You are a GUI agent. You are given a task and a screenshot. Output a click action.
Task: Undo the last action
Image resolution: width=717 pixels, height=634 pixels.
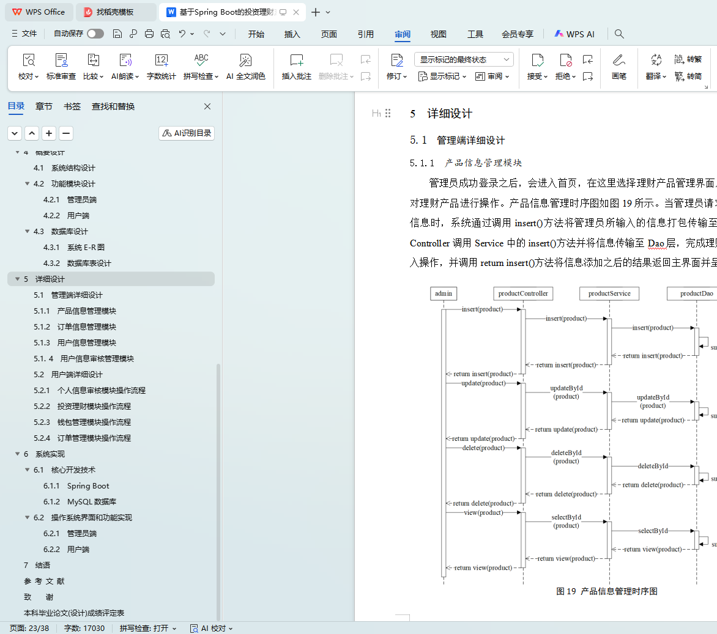click(x=182, y=34)
